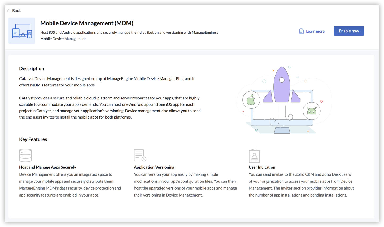Click the text starting "You can send invites"
Image resolution: width=384 pixels, height=227 pixels.
pyautogui.click(x=301, y=185)
